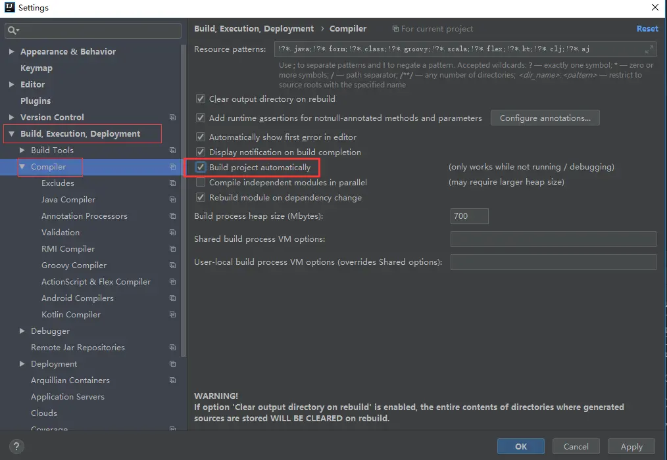This screenshot has height=460, width=667.
Task: Select Excludes under Compiler
Action: tap(58, 183)
